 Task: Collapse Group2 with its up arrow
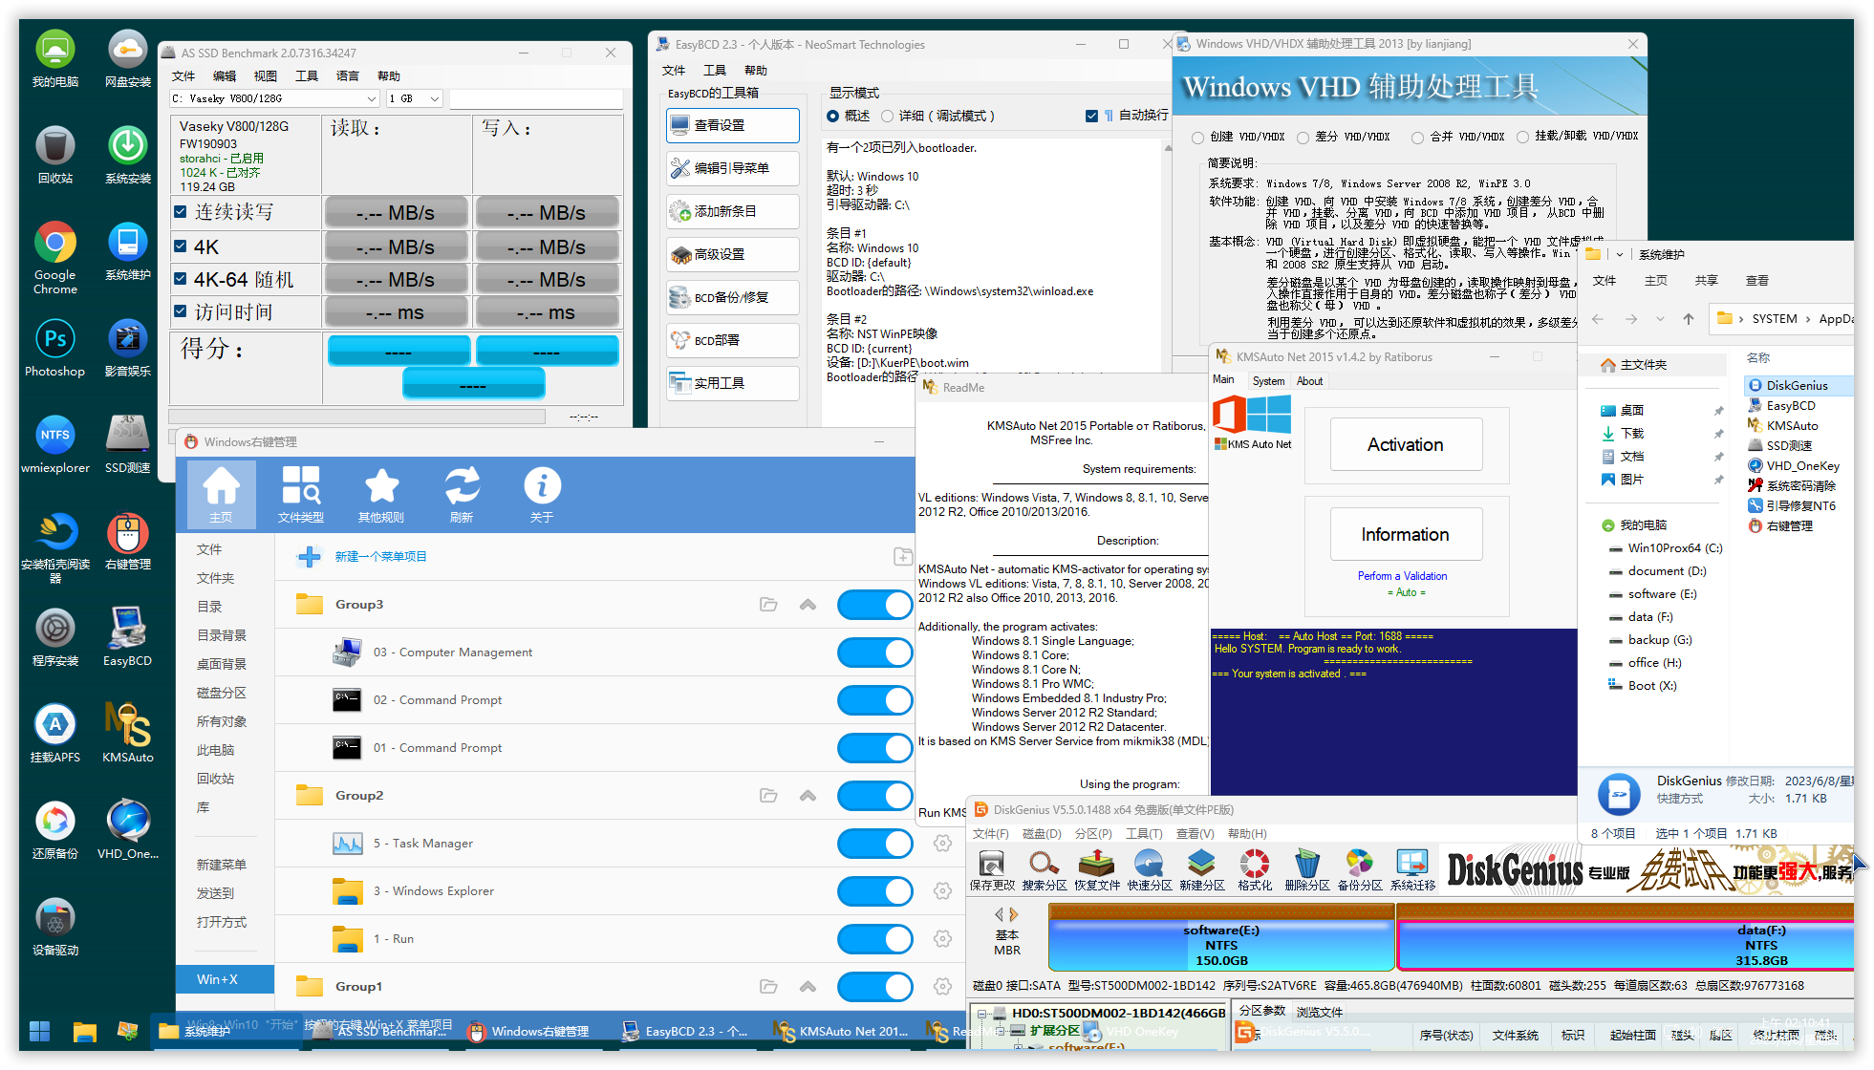point(808,795)
